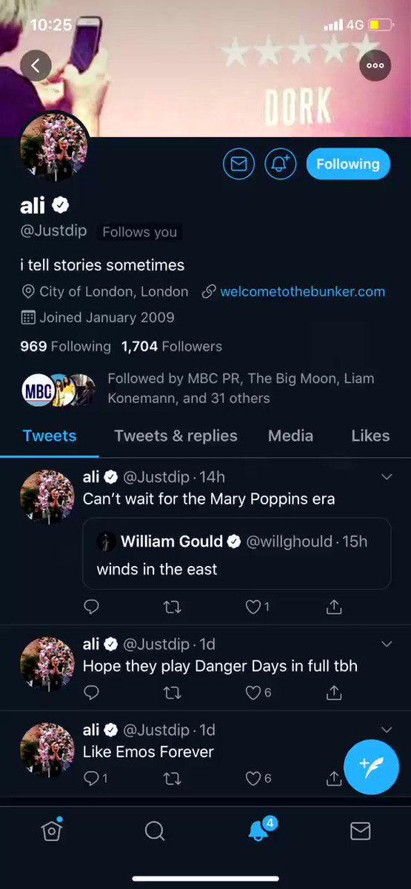This screenshot has height=889, width=411.
Task: Like the Mary Poppins era tweet
Action: click(257, 607)
